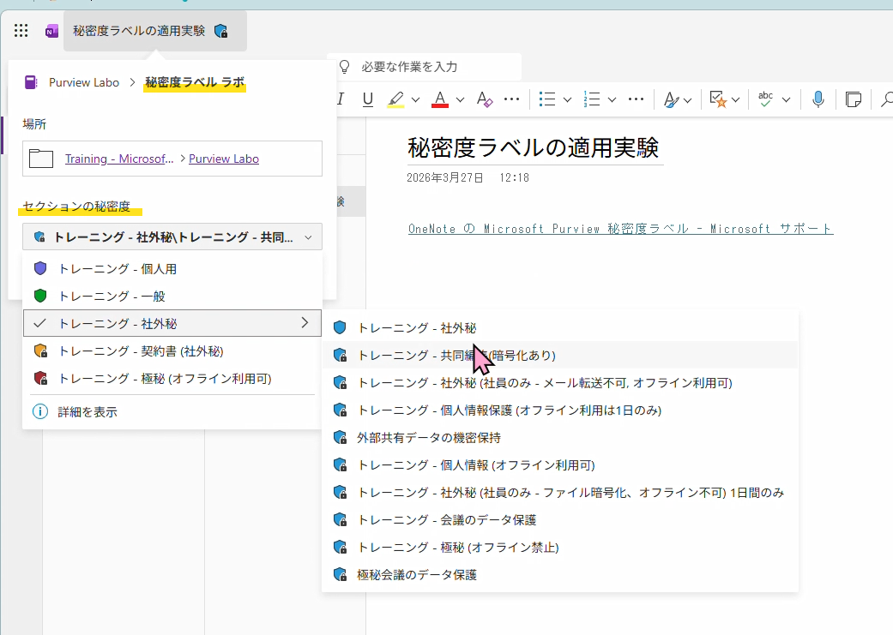Click the clear formatting icon
This screenshot has height=635, width=893.
point(484,99)
